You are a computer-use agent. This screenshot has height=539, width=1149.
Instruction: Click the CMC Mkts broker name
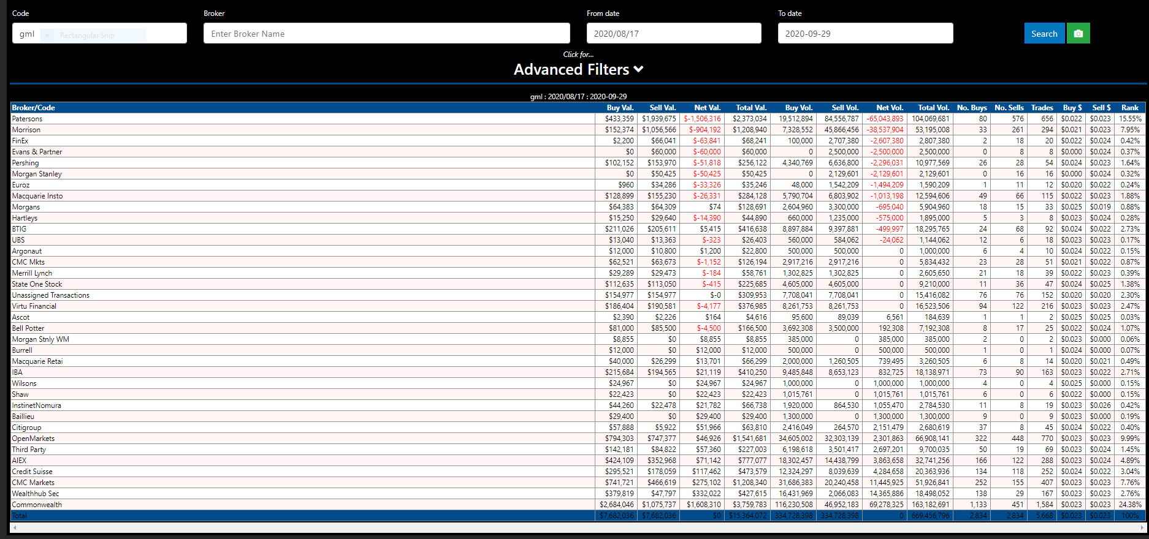coord(28,262)
